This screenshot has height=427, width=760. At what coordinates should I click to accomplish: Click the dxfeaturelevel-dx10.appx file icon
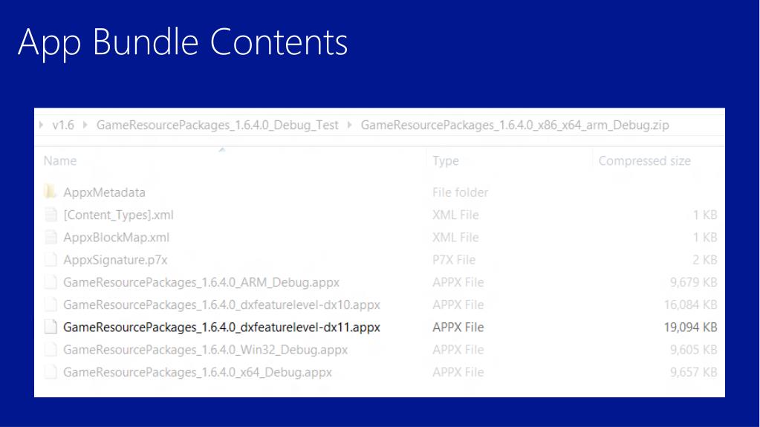click(51, 304)
